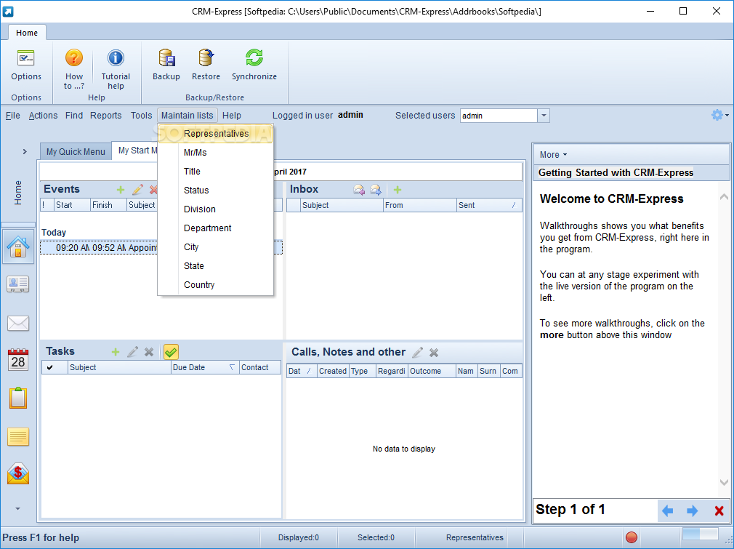Screen dimensions: 734x549
Task: Open the gear settings dropdown
Action: click(x=720, y=115)
